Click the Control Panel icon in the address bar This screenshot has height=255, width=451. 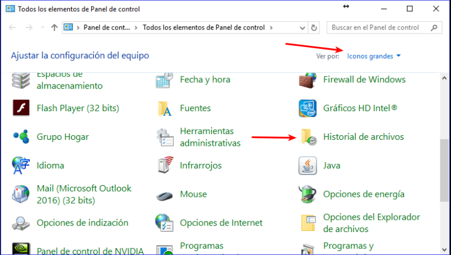68,28
